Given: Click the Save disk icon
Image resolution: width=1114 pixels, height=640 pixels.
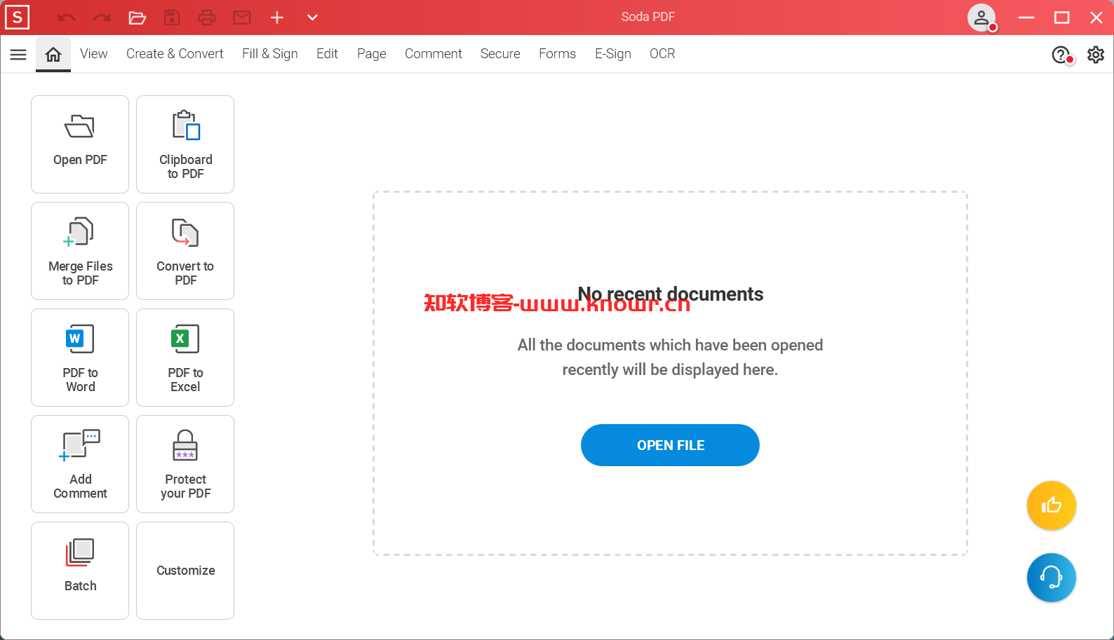Looking at the screenshot, I should pos(172,18).
